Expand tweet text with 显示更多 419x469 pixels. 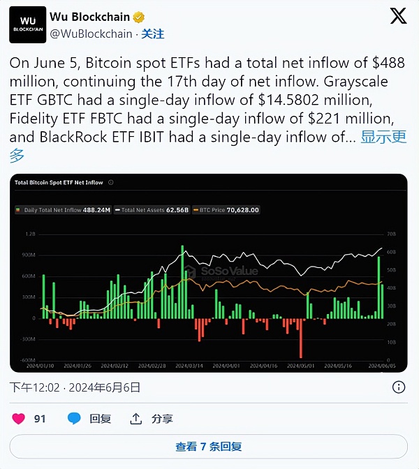click(383, 137)
